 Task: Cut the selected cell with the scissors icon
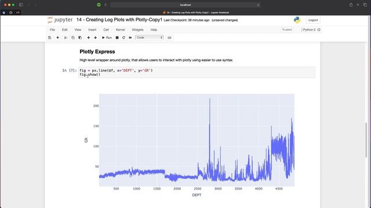pyautogui.click(x=66, y=38)
